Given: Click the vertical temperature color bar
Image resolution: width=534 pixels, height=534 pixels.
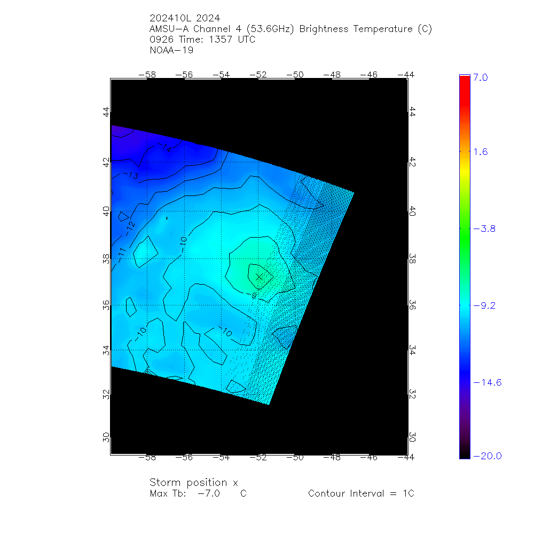Looking at the screenshot, I should pos(465,266).
